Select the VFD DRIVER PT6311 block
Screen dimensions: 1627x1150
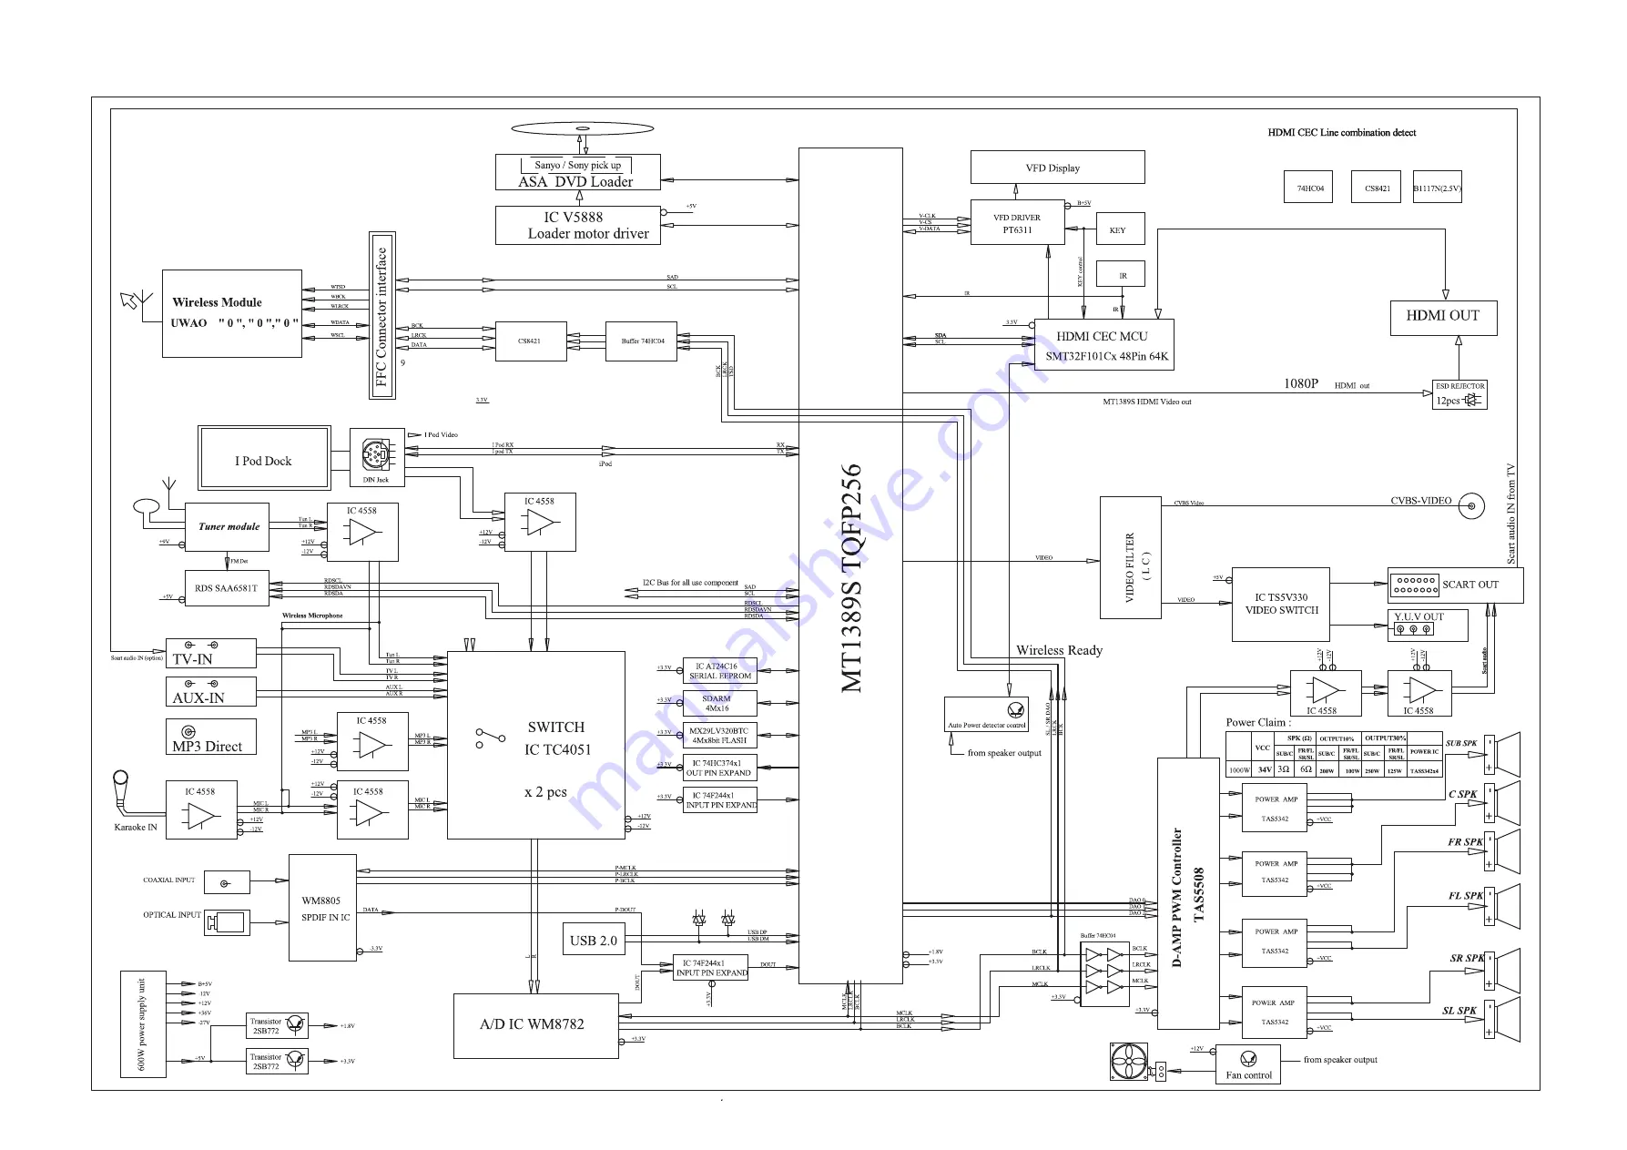1017,222
